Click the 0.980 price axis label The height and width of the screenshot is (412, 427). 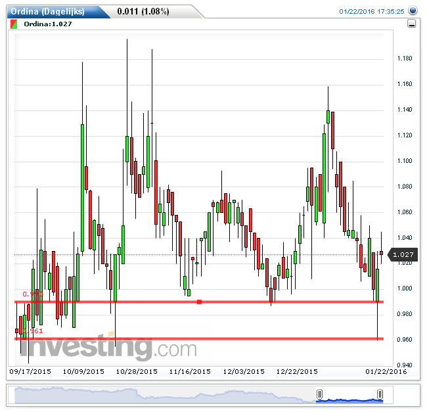point(405,314)
